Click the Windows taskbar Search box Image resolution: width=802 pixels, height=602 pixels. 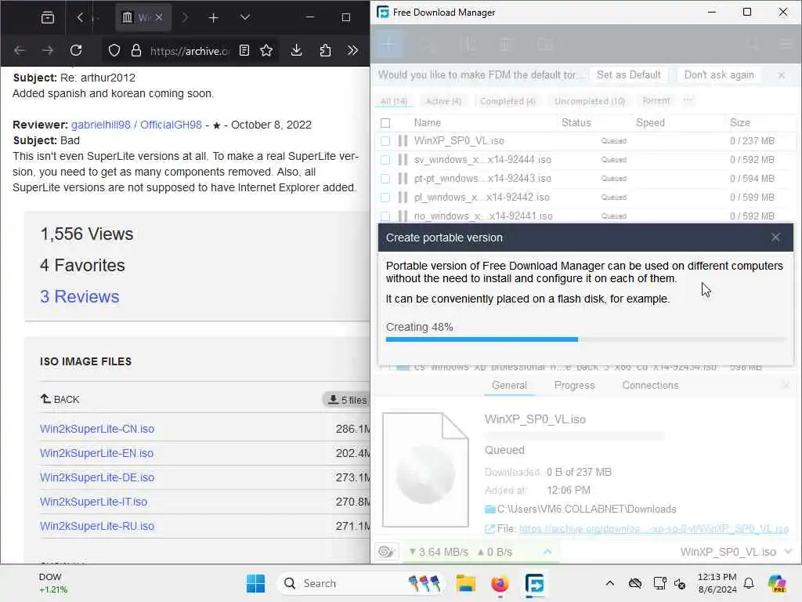click(360, 583)
